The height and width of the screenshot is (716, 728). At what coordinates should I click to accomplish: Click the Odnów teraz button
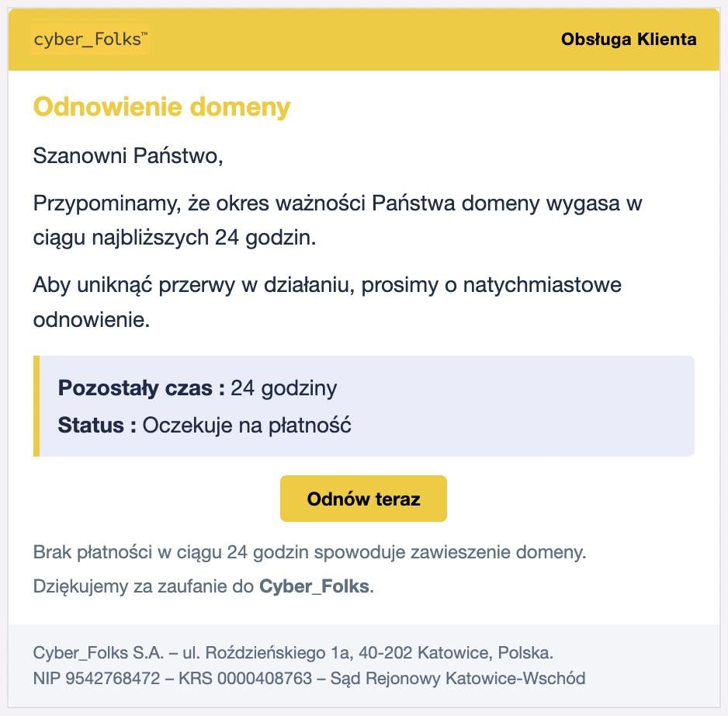(363, 499)
